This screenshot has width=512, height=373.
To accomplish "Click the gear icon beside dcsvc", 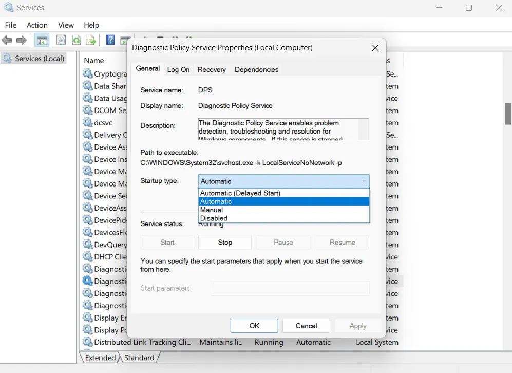I will (87, 122).
